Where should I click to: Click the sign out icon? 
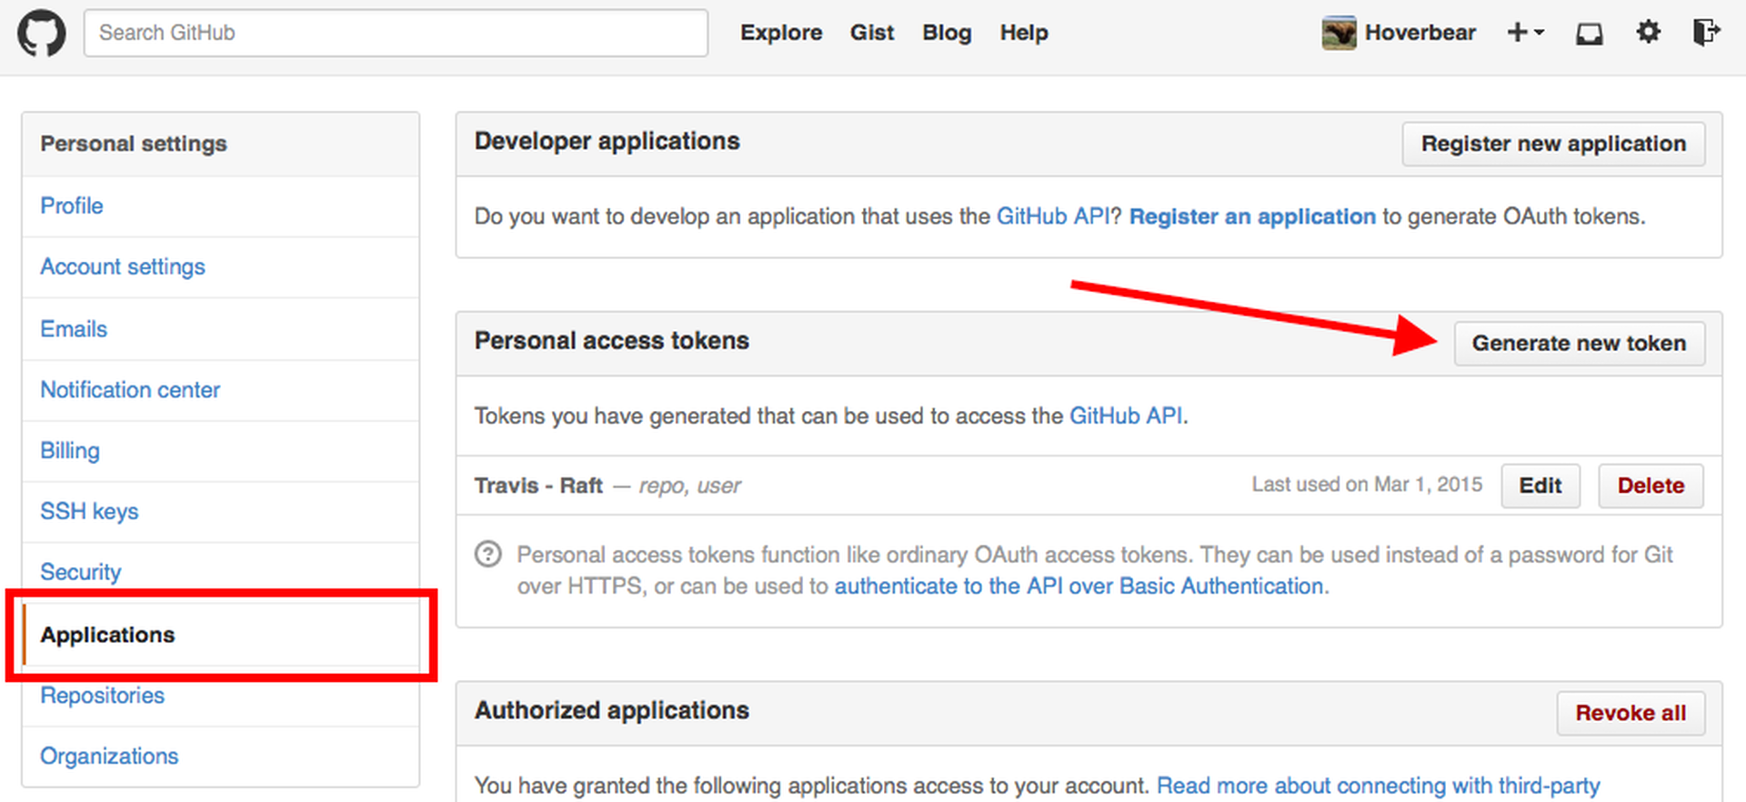[1706, 33]
